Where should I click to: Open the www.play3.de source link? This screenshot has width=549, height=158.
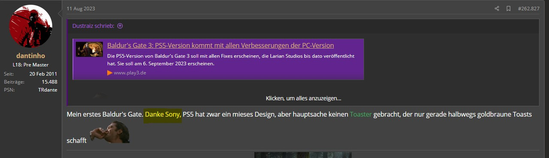click(x=130, y=73)
